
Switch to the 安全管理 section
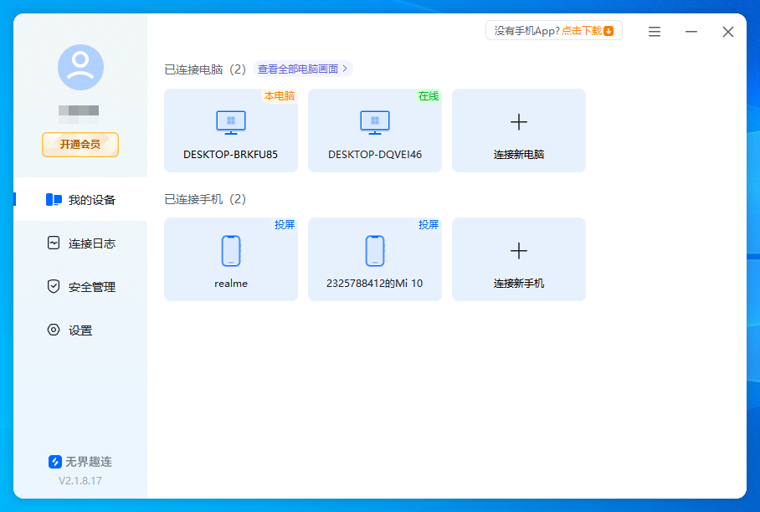[80, 286]
